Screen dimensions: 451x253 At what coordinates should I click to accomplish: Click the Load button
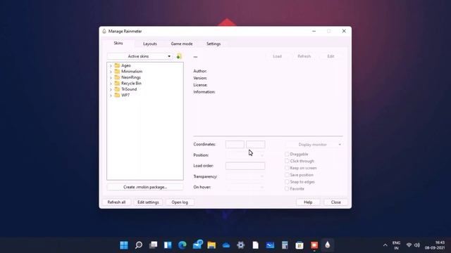coord(277,56)
